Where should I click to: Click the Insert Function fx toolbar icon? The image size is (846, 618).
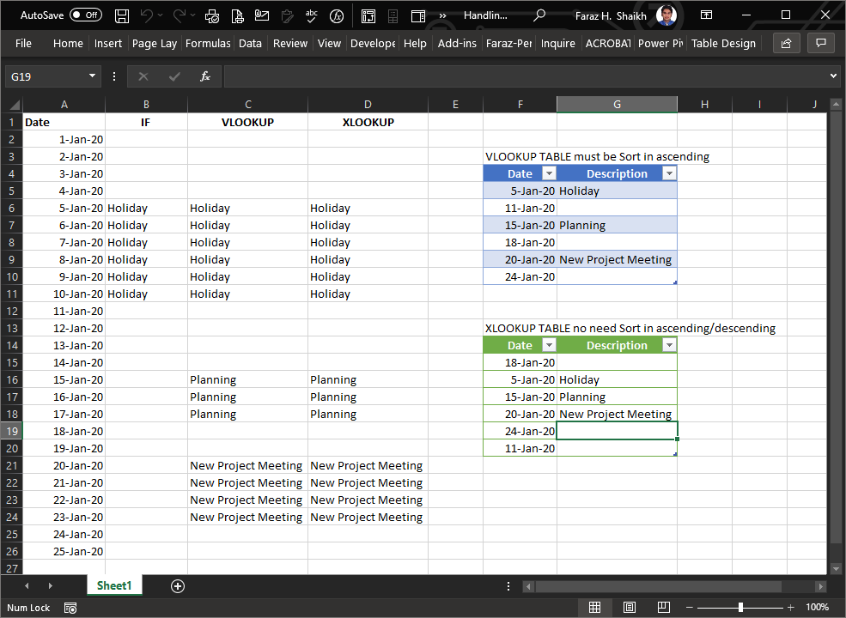(x=337, y=16)
